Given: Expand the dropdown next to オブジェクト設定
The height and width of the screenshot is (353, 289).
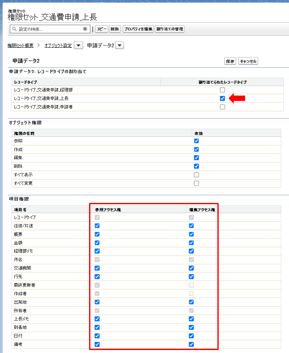Looking at the screenshot, I should coord(78,45).
